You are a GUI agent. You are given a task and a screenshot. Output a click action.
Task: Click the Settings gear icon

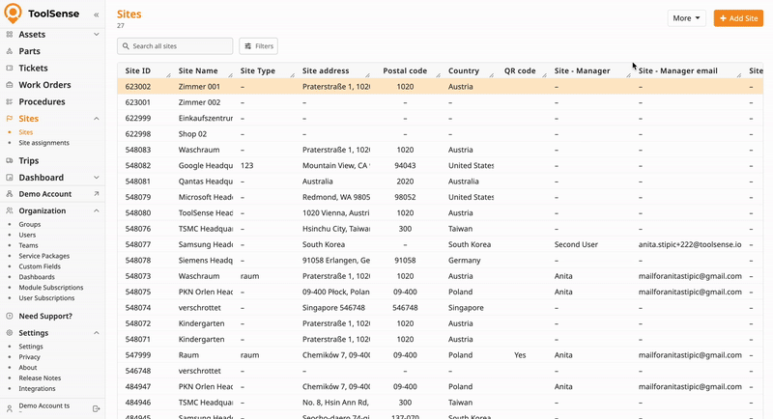click(x=10, y=333)
